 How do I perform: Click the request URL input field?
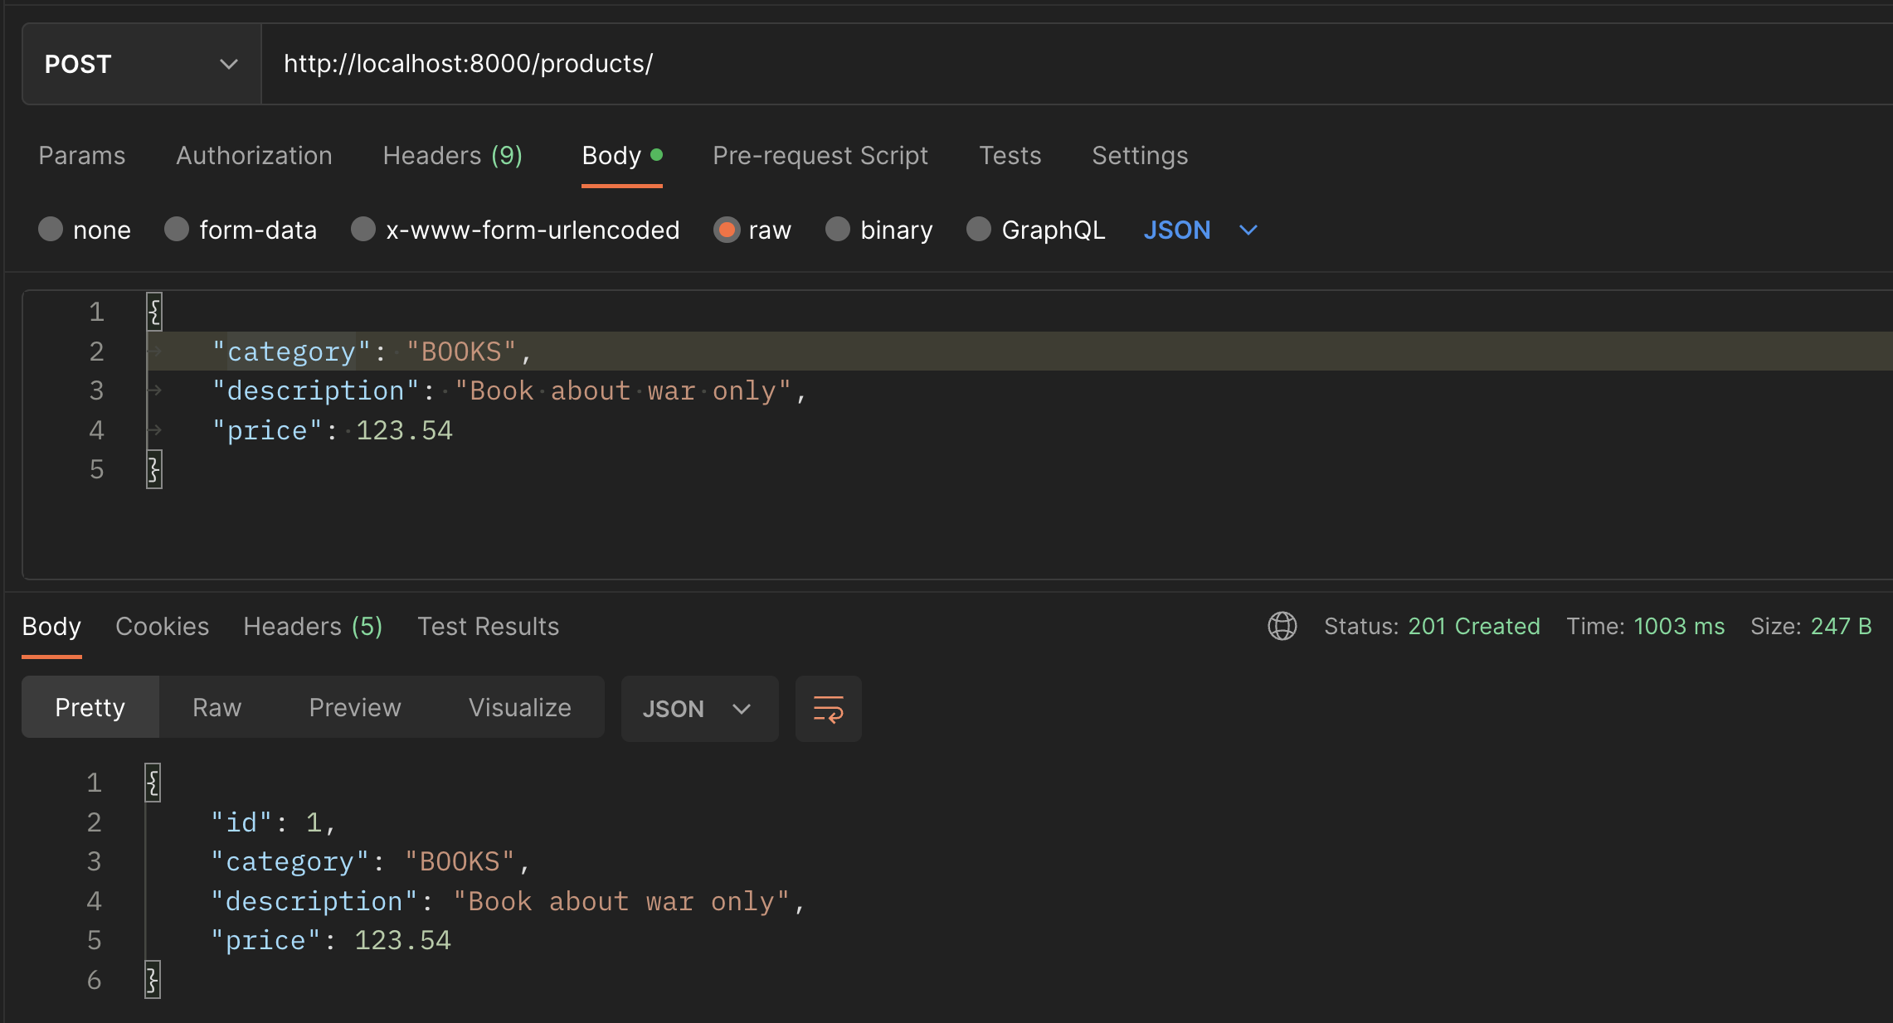click(x=995, y=64)
